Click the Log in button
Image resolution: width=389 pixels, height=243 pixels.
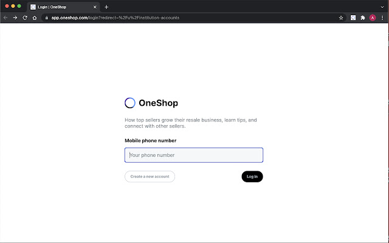252,177
